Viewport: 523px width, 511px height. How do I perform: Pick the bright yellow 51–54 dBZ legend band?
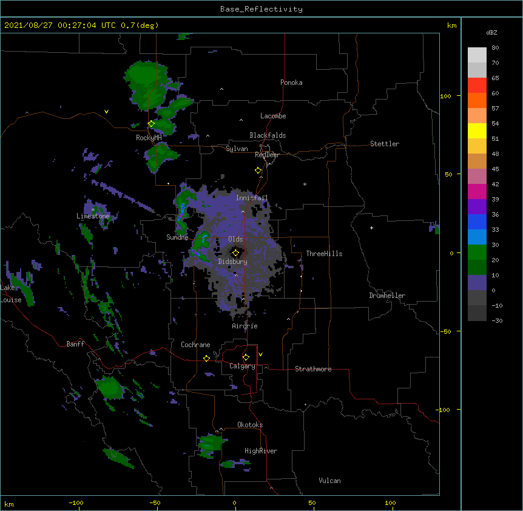[477, 130]
